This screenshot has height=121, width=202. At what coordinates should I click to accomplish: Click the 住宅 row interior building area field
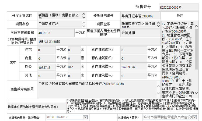click(x=134, y=50)
